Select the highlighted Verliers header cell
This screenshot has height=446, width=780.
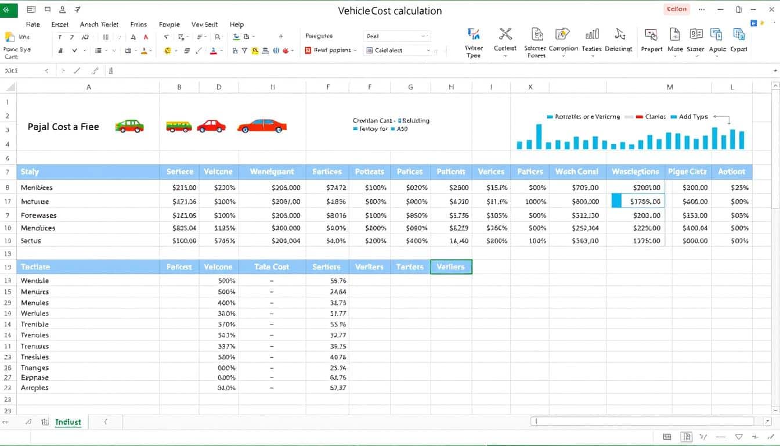[x=451, y=267]
